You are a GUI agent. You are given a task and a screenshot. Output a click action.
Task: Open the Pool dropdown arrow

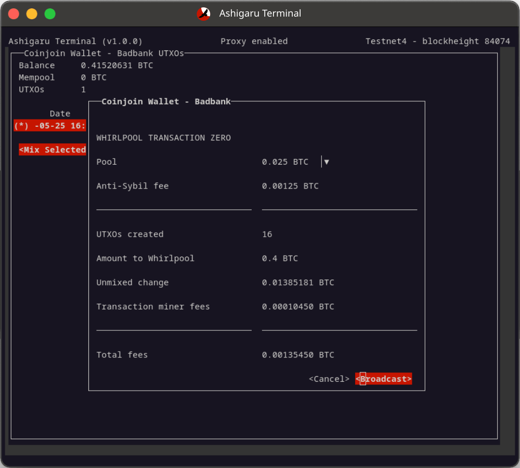pyautogui.click(x=327, y=162)
